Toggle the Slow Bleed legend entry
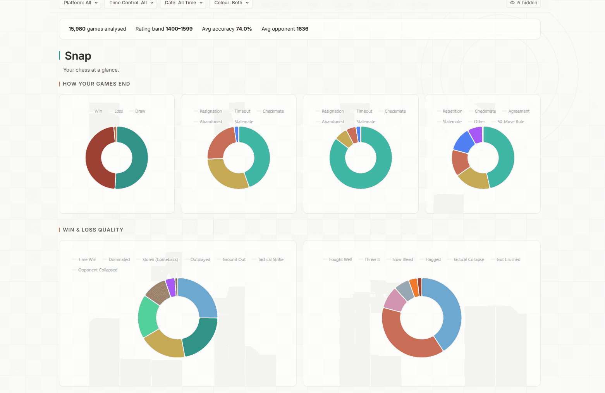Image resolution: width=605 pixels, height=393 pixels. (400, 259)
